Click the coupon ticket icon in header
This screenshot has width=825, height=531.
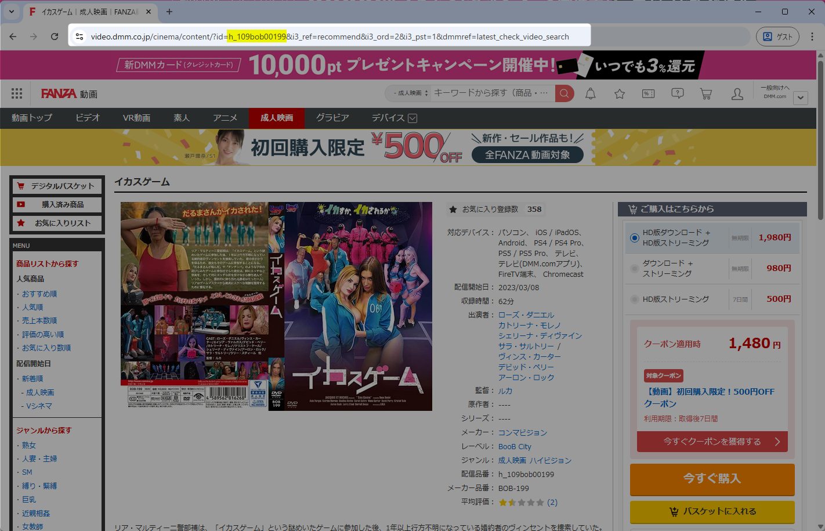[x=648, y=94]
